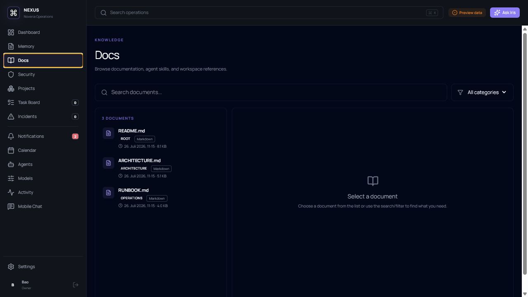Click the ARCHITECTURE category tag
Screen dimensions: 528x297
[134, 169]
